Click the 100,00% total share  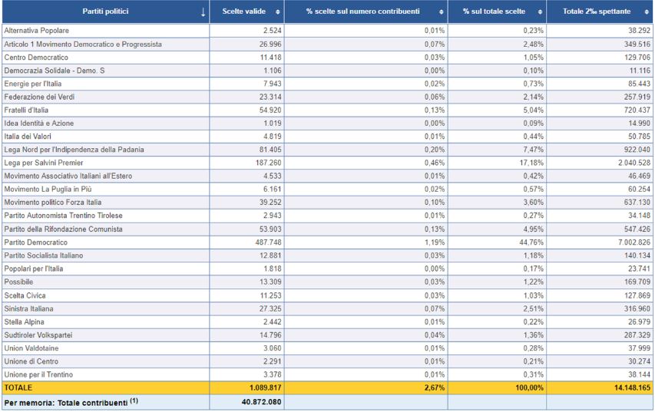(x=529, y=387)
